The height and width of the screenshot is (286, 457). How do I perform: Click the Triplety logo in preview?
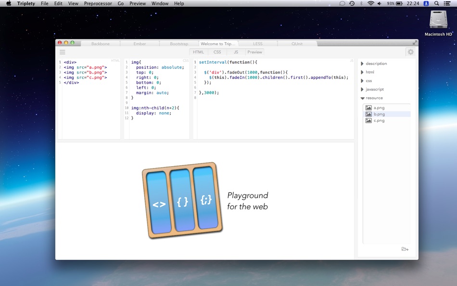click(x=182, y=200)
